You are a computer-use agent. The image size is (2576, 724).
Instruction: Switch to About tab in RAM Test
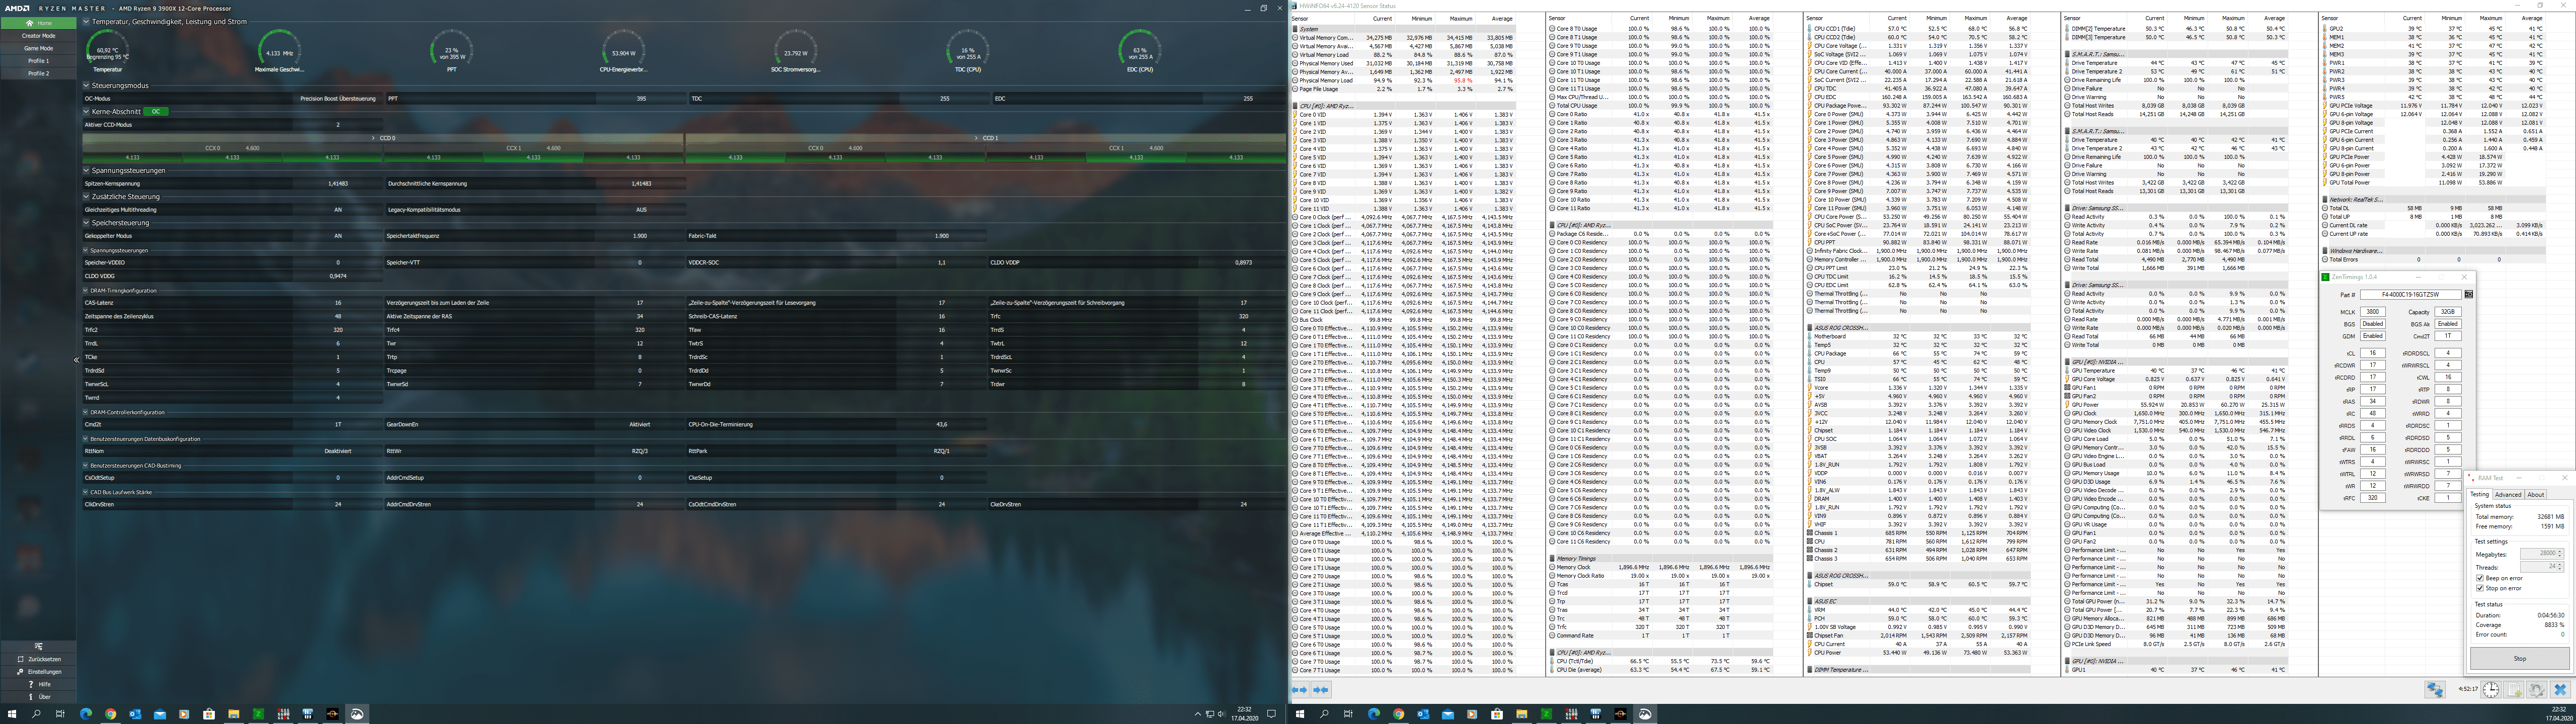[2535, 494]
